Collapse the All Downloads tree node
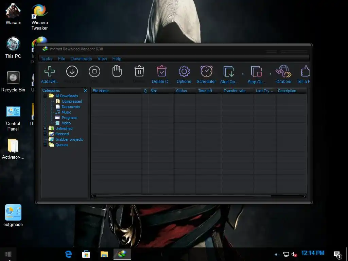Viewport: 348px width, 261px height. click(x=45, y=96)
